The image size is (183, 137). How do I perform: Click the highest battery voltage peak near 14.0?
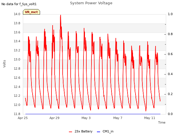tap(60, 15)
